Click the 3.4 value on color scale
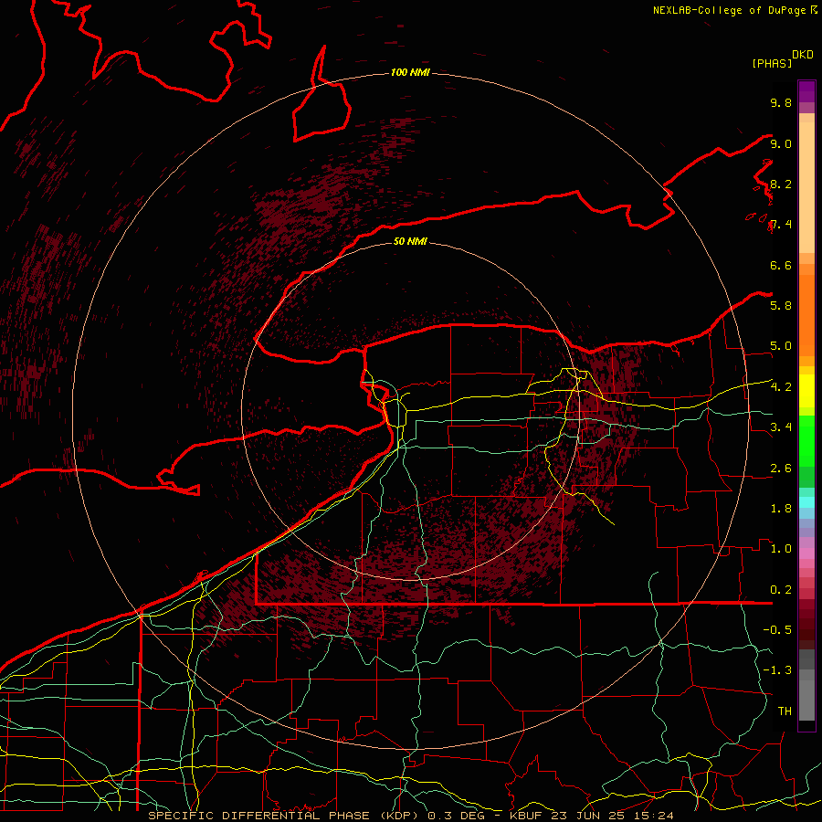The height and width of the screenshot is (822, 822). click(x=781, y=427)
